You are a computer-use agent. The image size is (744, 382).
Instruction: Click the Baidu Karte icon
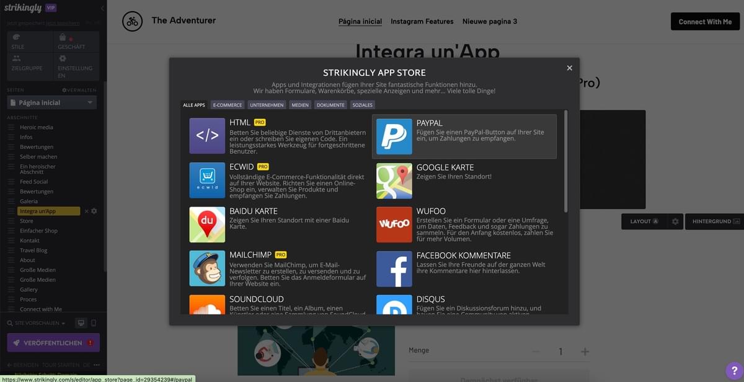coord(207,224)
